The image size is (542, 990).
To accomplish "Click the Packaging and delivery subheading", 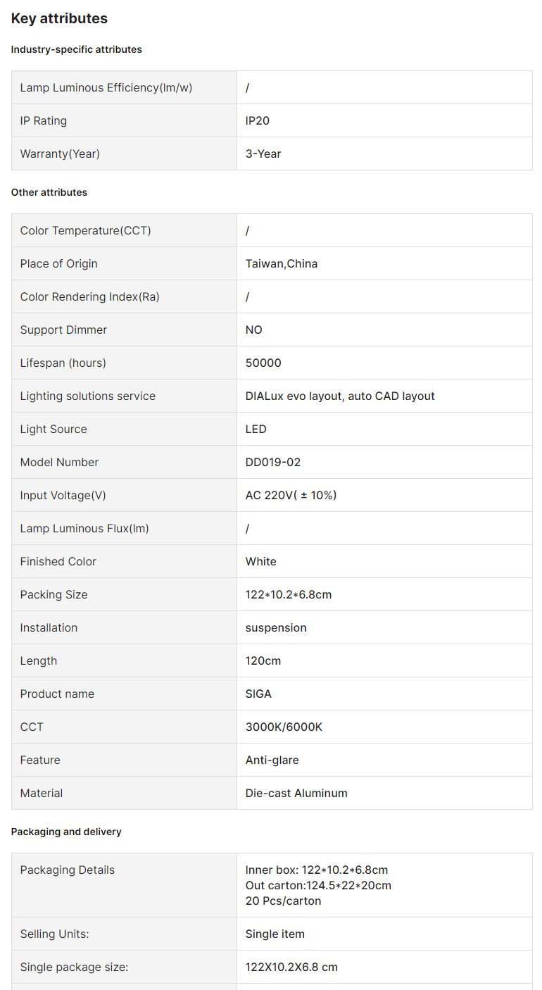I will 66,832.
